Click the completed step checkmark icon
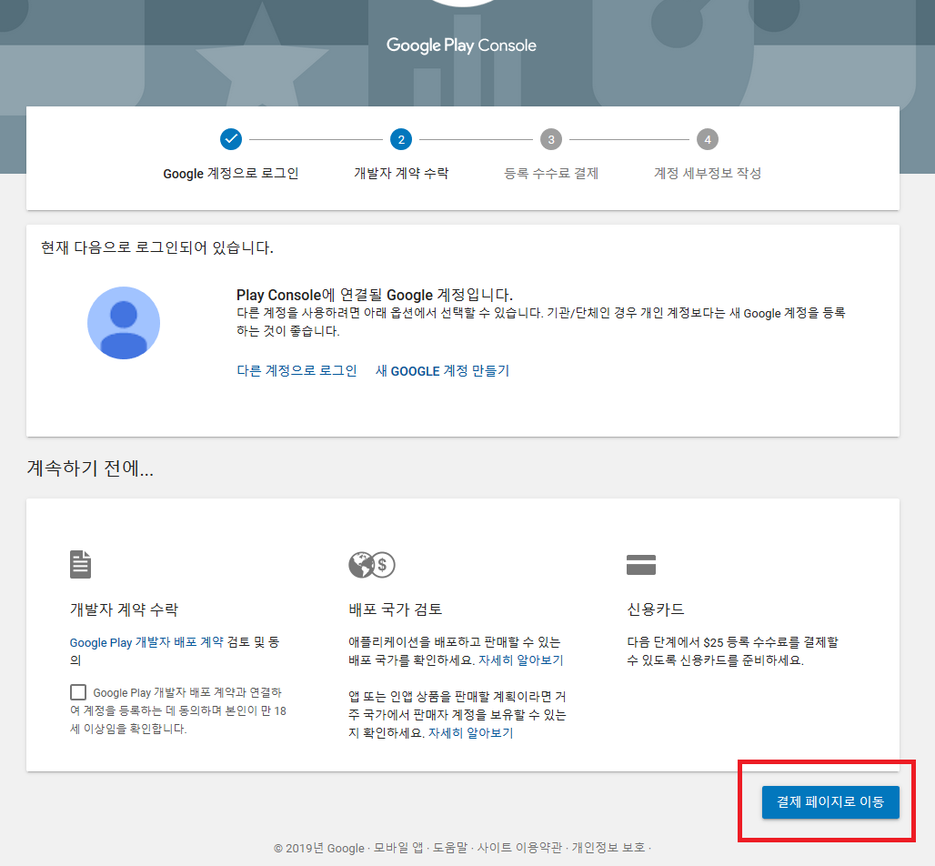 [x=231, y=139]
